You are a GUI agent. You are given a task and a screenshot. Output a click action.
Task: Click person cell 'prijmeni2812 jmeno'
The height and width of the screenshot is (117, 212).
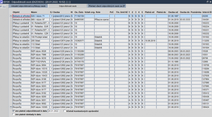62,16
